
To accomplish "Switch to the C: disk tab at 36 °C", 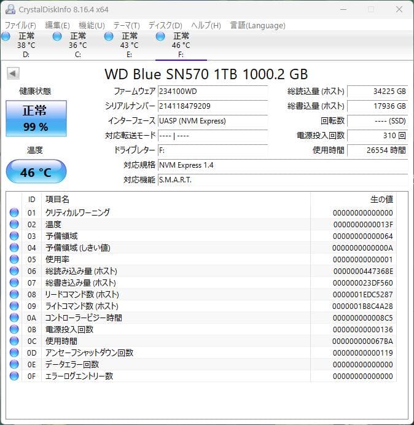I will click(x=78, y=45).
